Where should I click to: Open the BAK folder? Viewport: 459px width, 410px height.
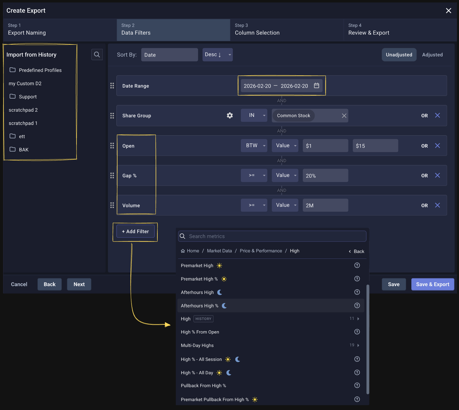click(x=19, y=149)
